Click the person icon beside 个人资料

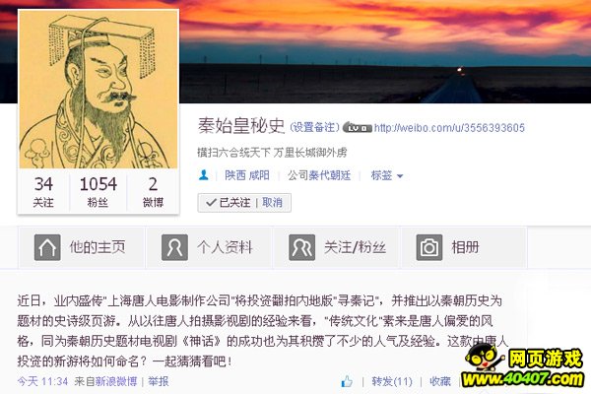click(174, 247)
